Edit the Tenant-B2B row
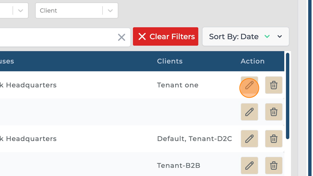 pyautogui.click(x=249, y=166)
